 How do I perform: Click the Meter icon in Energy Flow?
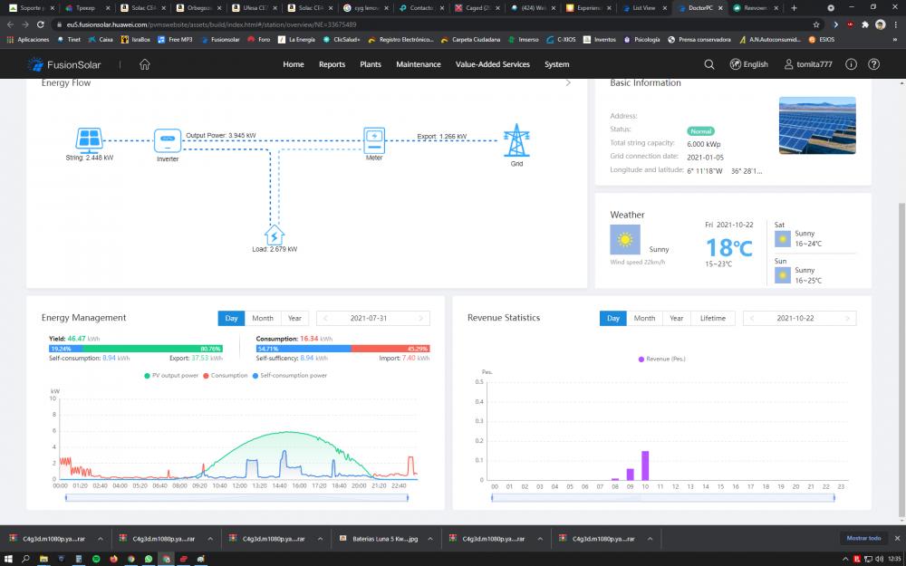point(374,140)
